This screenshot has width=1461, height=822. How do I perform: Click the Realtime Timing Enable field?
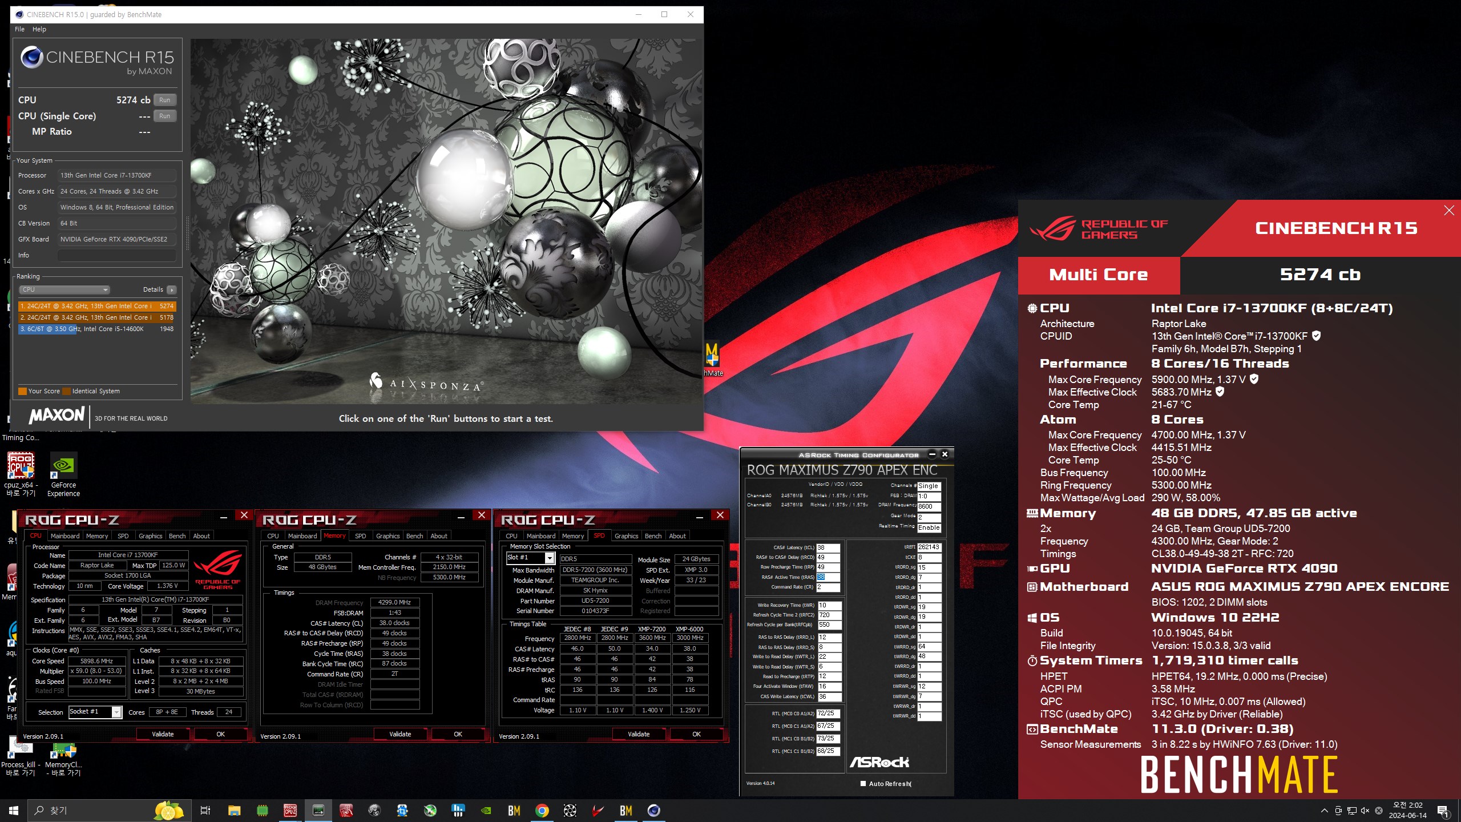[x=929, y=527]
